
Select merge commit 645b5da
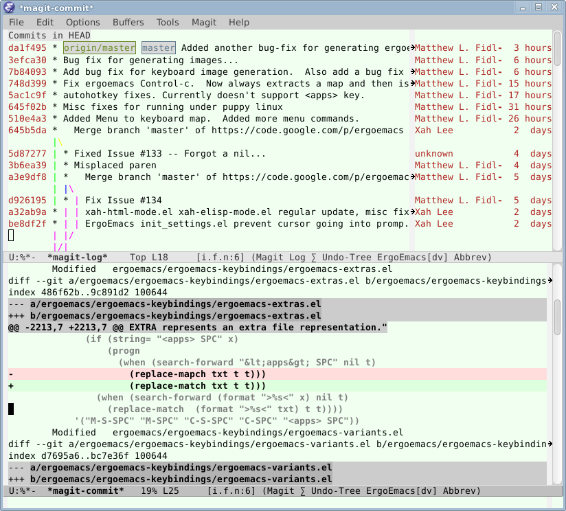27,130
